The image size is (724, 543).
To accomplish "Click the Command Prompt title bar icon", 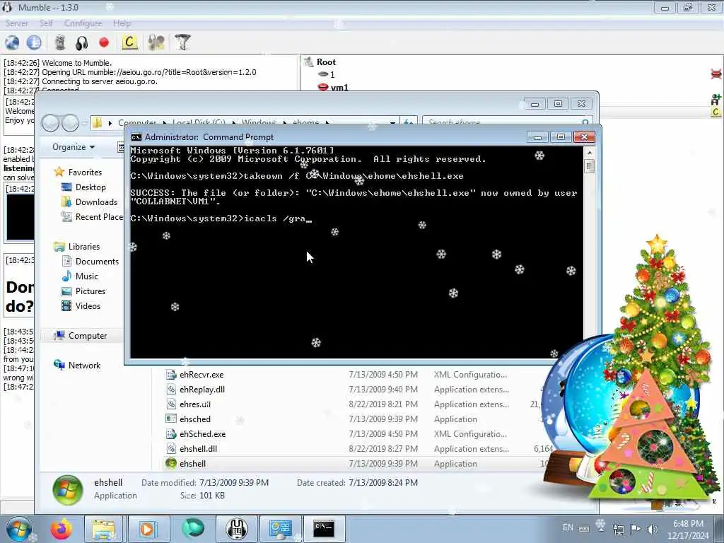I will click(136, 137).
